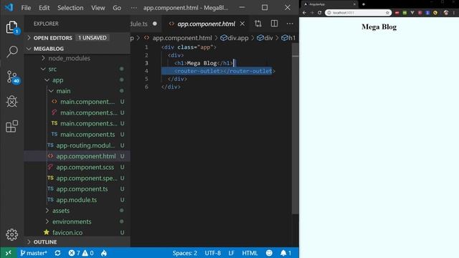The height and width of the screenshot is (258, 459).
Task: Change file encoding via UTF-8
Action: [213, 253]
